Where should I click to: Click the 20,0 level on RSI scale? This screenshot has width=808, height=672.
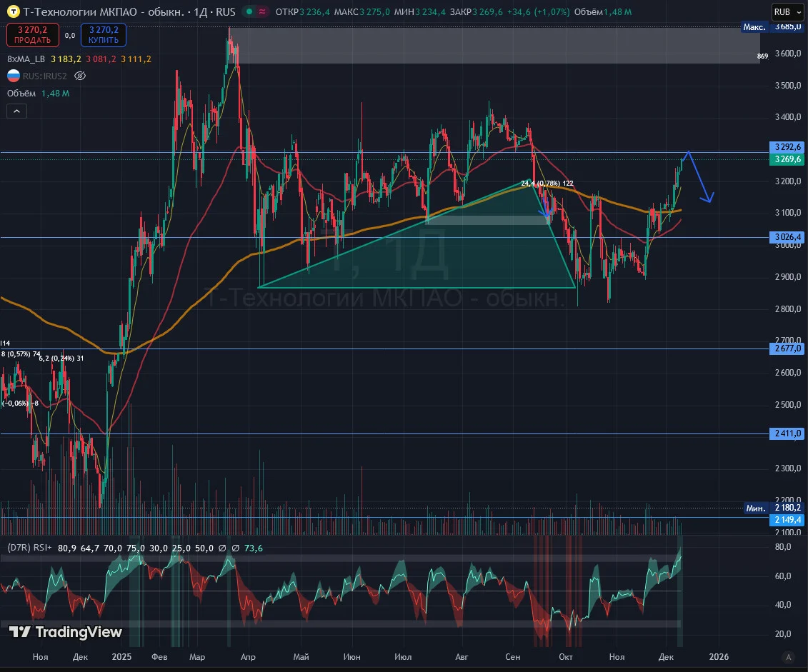(783, 634)
